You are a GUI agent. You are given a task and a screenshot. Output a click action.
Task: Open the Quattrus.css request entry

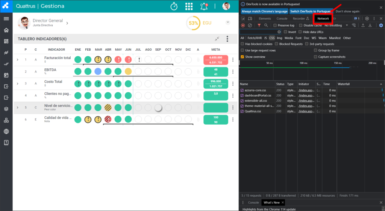tap(253, 111)
